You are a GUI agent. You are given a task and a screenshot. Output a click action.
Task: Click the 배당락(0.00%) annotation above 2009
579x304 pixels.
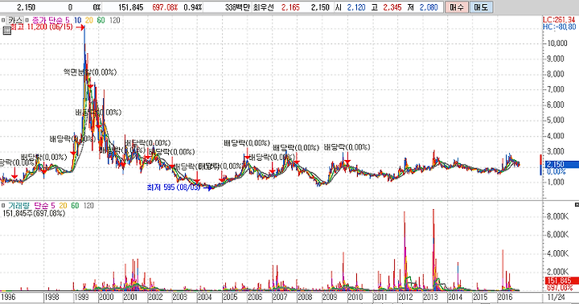click(x=347, y=147)
